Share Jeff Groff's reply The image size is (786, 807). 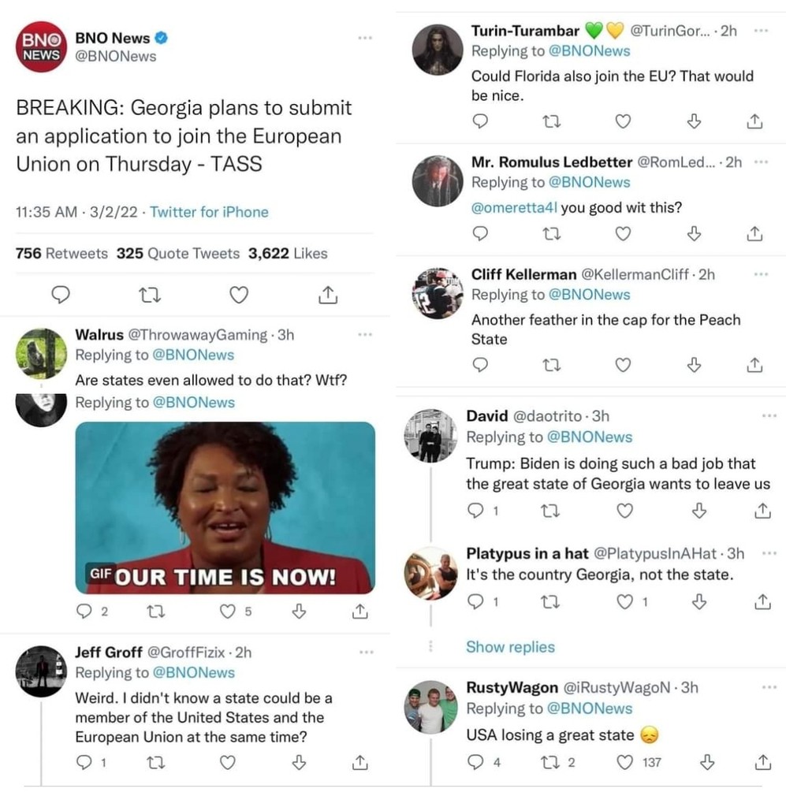point(359,762)
